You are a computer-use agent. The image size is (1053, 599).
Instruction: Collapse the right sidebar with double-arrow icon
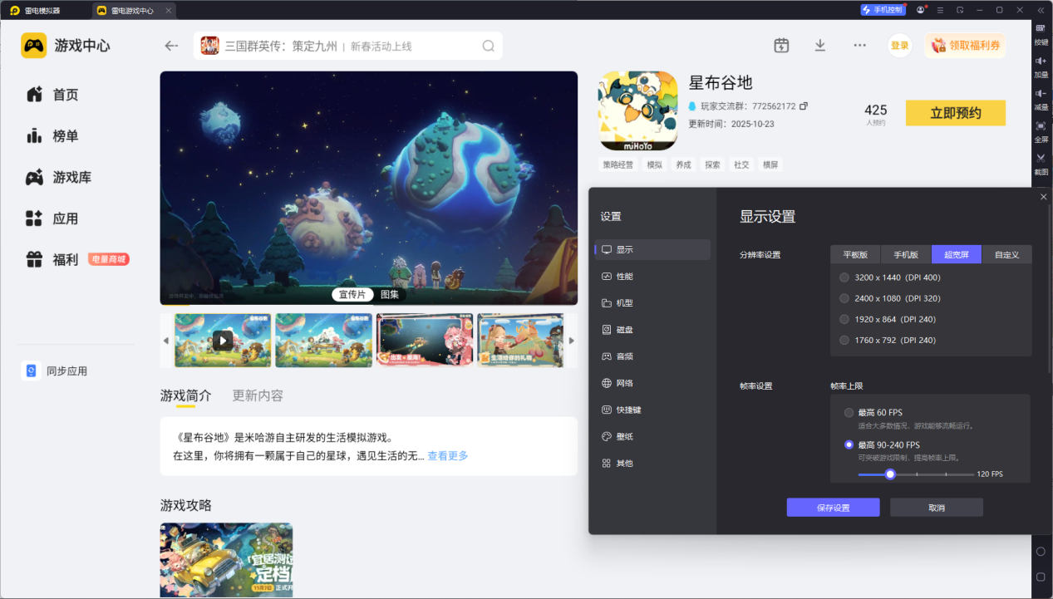pos(1041,10)
